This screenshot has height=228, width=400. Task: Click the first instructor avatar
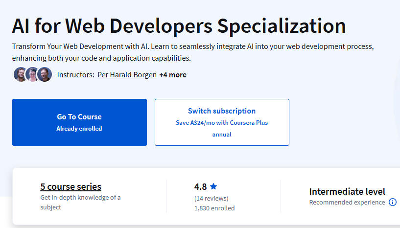[x=21, y=74]
